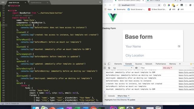
Task: Click the browser forward arrow
Action: pos(110,5)
